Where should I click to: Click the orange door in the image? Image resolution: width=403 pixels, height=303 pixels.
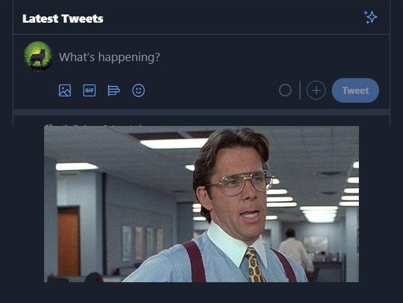point(69,241)
